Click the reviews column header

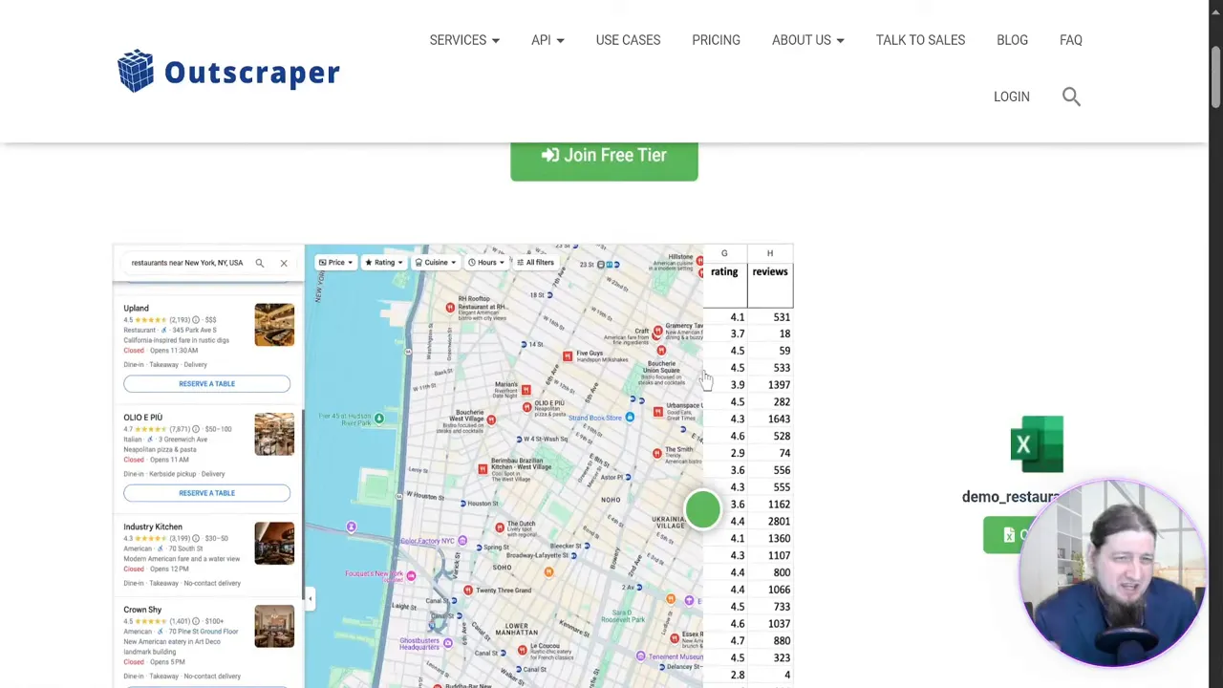(770, 272)
